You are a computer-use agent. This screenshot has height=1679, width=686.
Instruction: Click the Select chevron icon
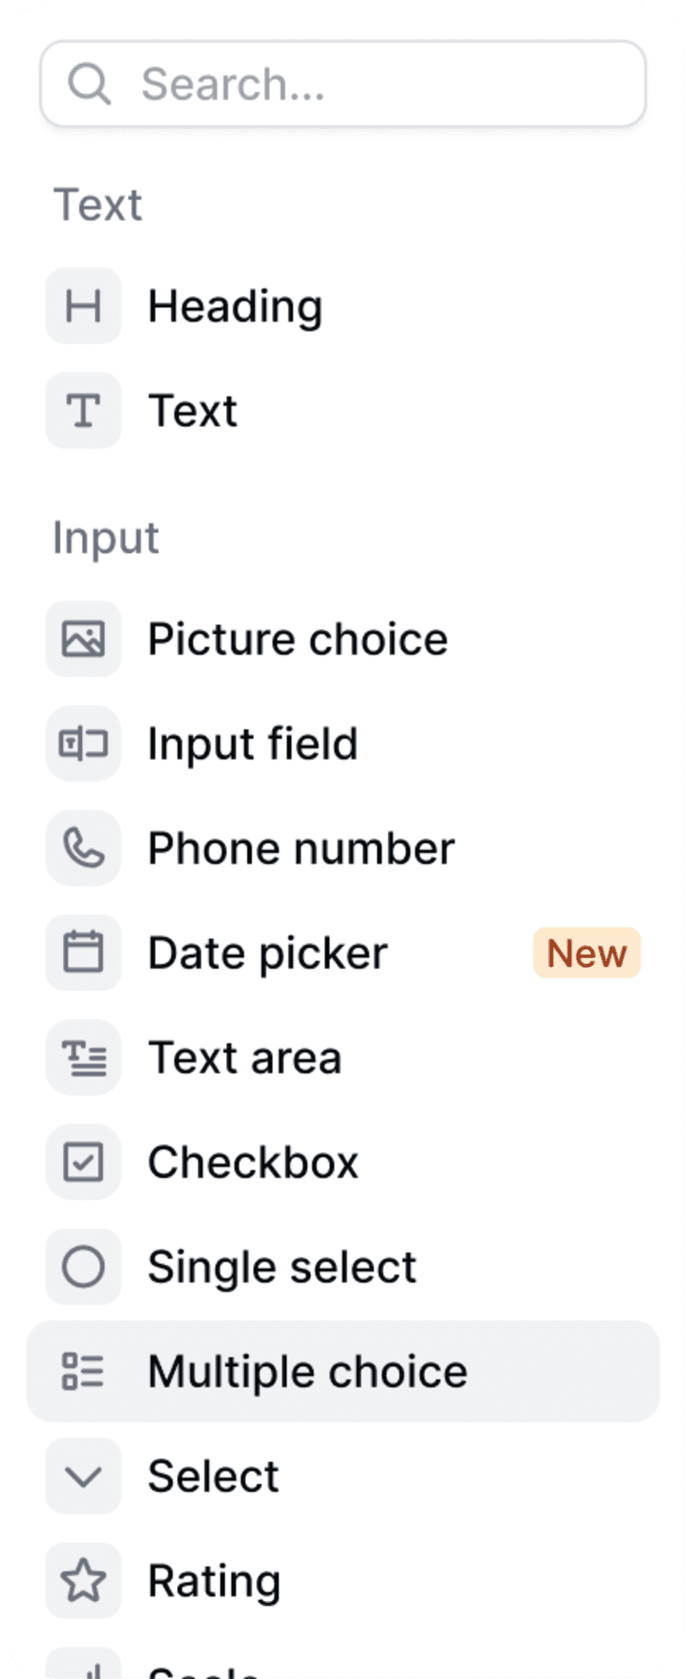click(x=83, y=1476)
